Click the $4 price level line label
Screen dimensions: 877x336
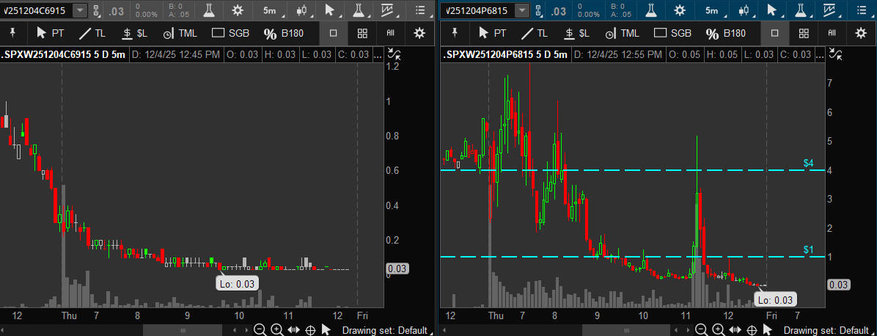[808, 163]
